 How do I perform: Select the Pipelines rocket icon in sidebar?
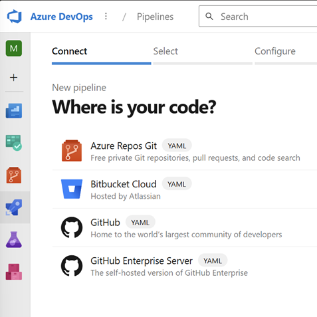14,207
